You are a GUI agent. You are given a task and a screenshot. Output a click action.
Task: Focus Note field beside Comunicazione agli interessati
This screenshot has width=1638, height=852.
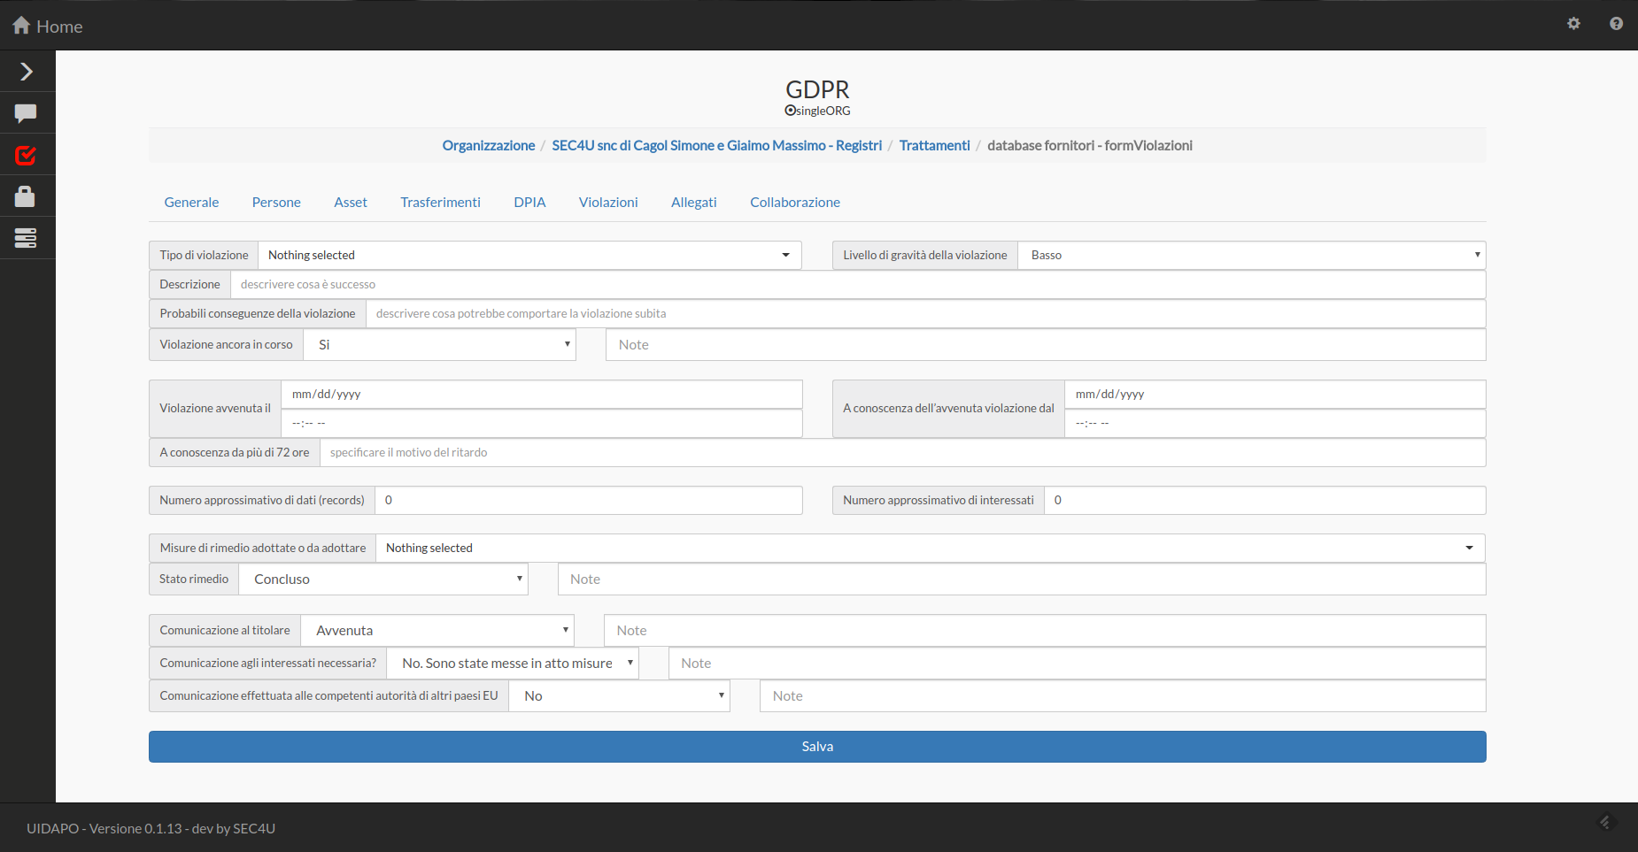(x=1078, y=664)
